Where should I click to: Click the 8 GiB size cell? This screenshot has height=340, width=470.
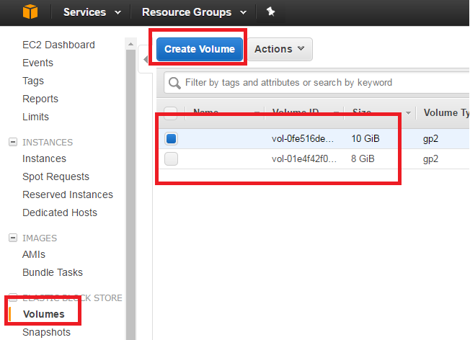pos(363,158)
